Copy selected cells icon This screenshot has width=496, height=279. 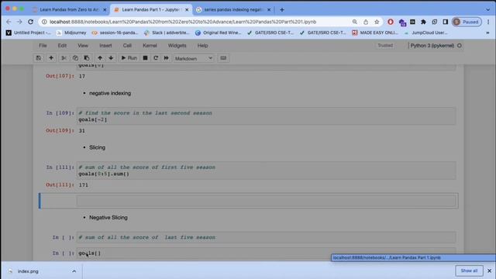coord(75,58)
